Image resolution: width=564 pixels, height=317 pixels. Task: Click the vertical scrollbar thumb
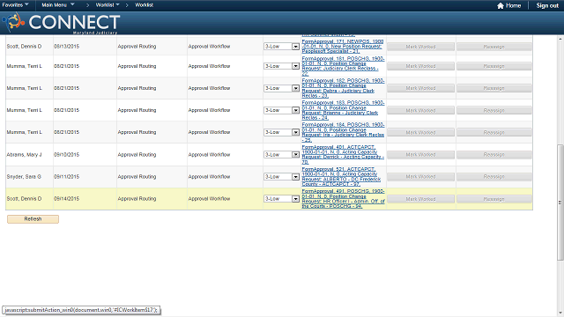tap(560, 203)
